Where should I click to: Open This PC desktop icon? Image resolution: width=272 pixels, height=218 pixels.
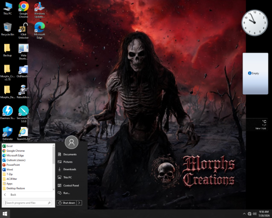coord(8,8)
